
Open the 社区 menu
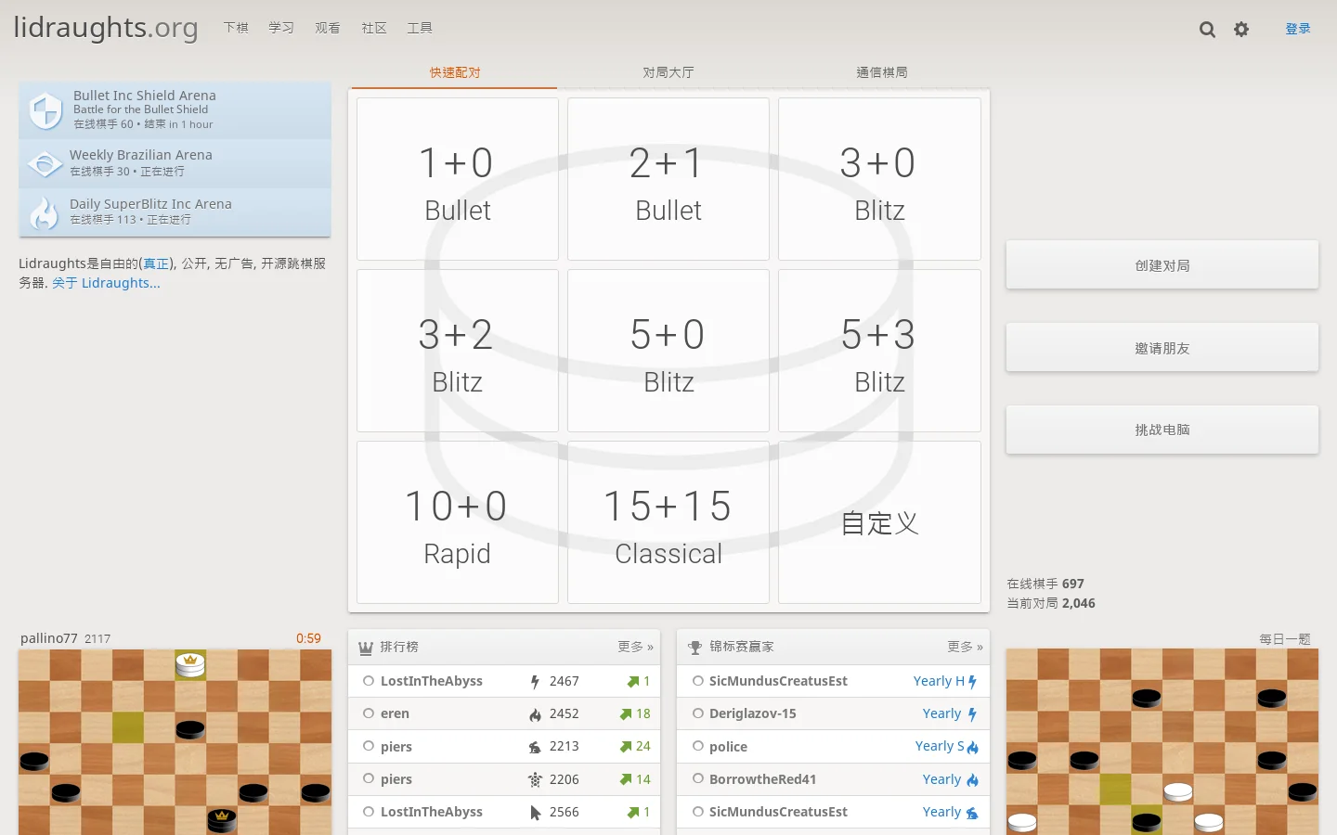(x=374, y=28)
